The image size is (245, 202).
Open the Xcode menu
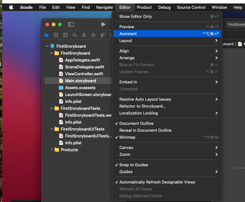26,7
